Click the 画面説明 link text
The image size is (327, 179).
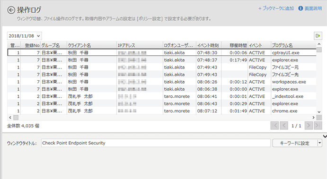coord(313,9)
